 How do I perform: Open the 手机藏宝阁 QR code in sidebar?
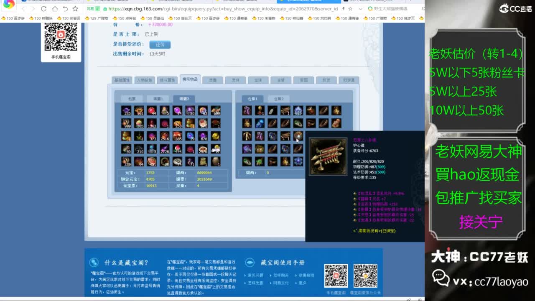click(61, 36)
